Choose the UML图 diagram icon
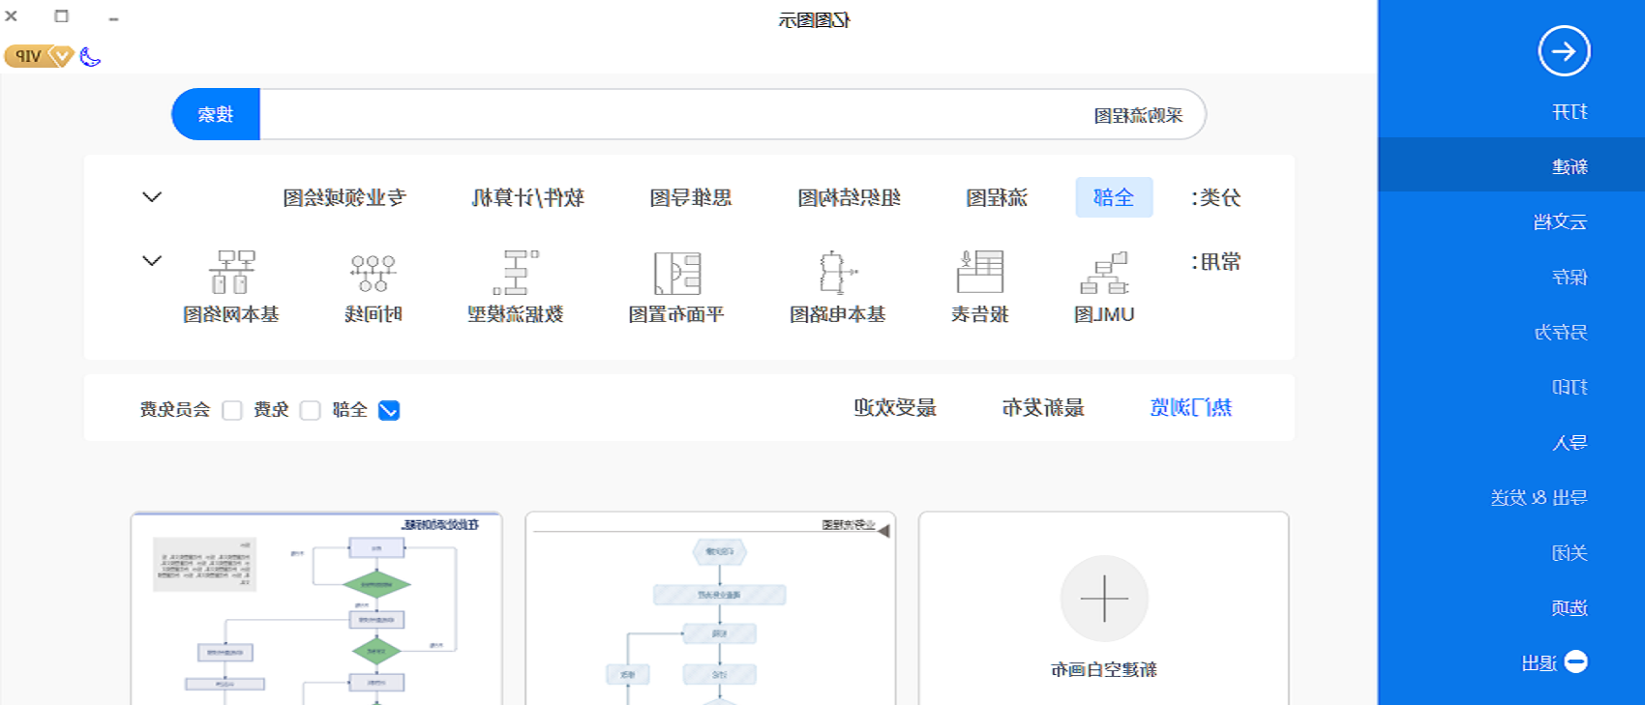 click(1104, 273)
